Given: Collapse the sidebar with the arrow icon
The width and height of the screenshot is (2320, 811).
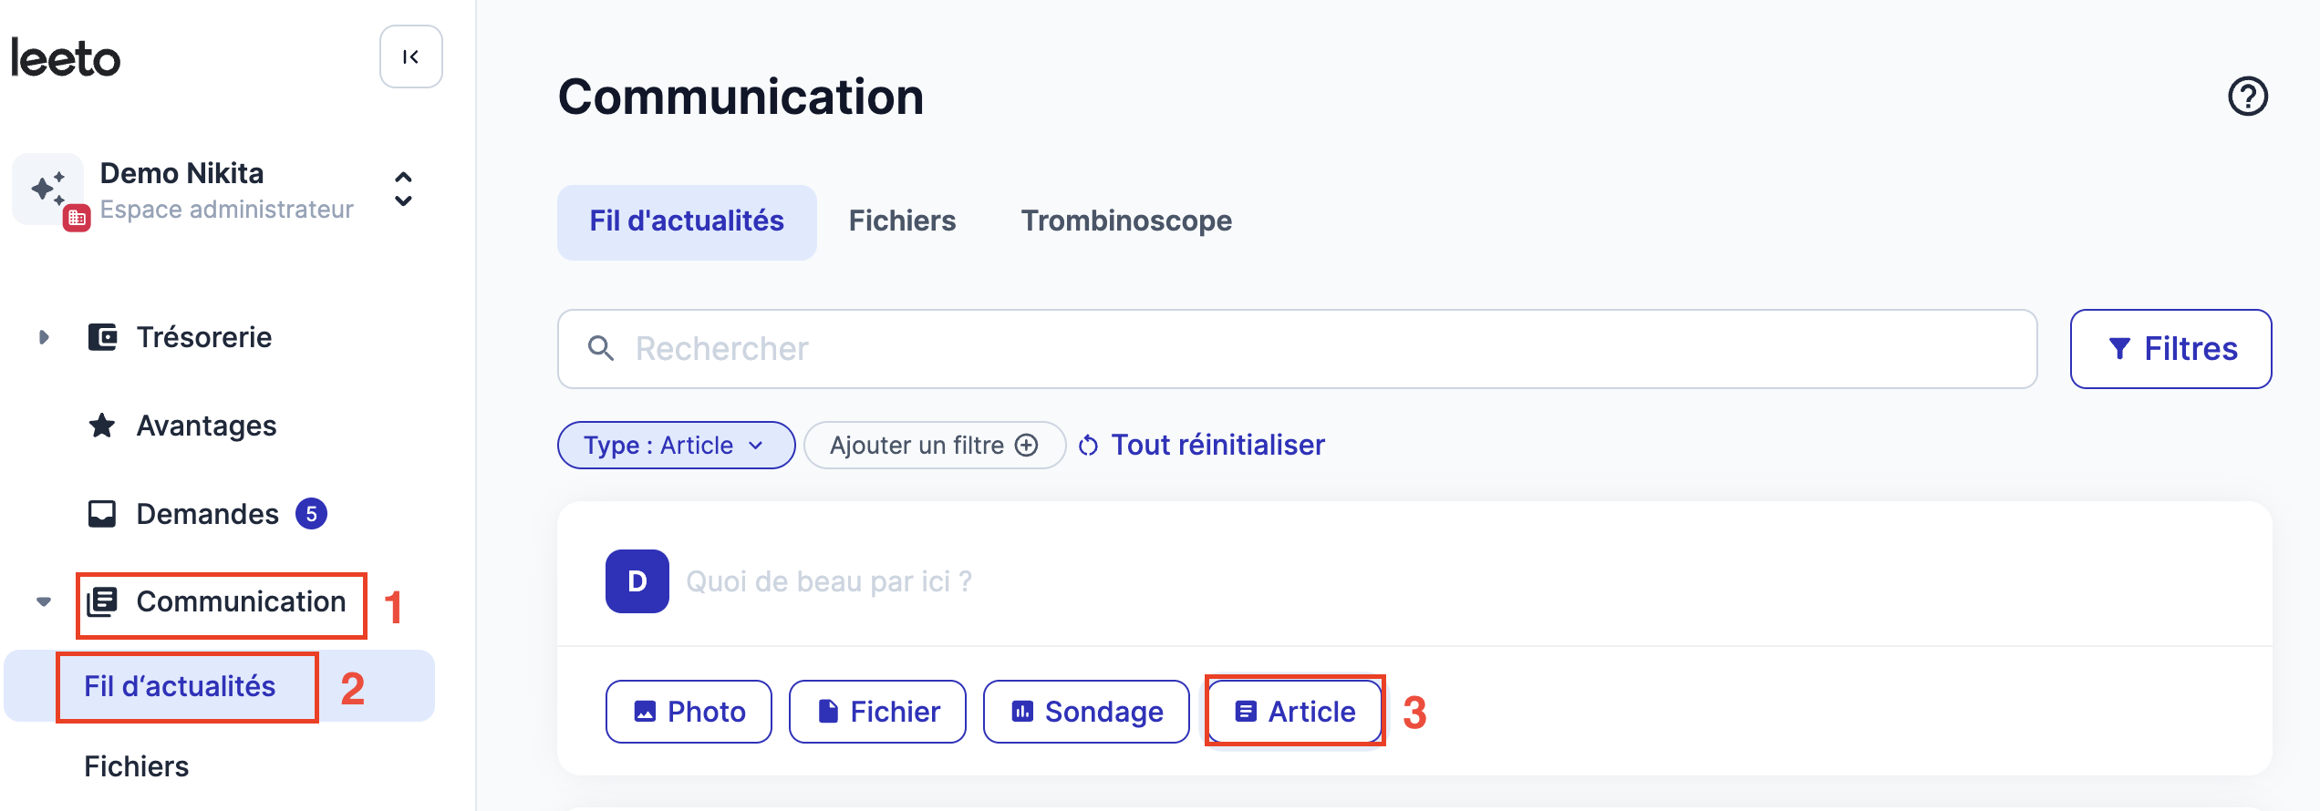Looking at the screenshot, I should (x=411, y=56).
